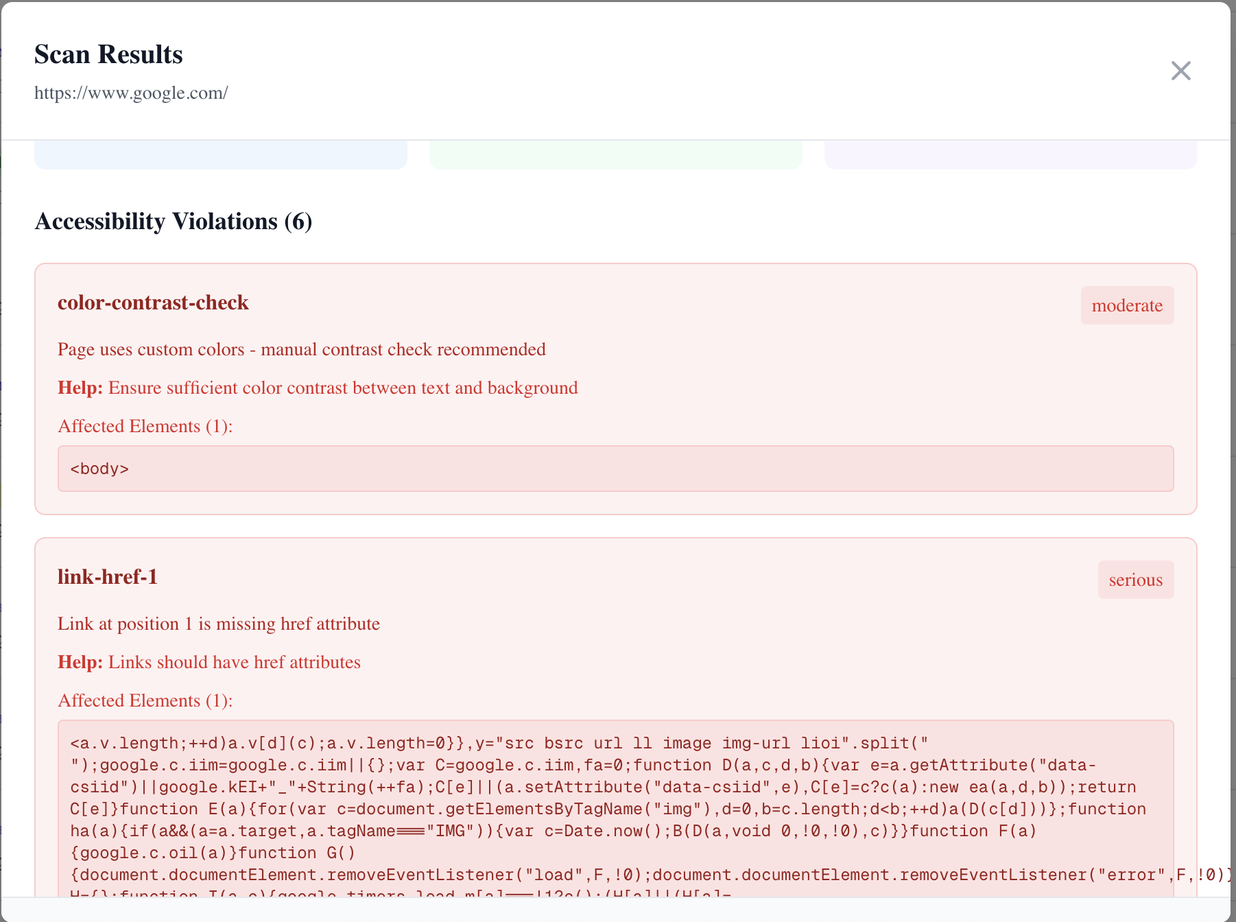Select the https://www.google.com/ URL text

coord(131,93)
